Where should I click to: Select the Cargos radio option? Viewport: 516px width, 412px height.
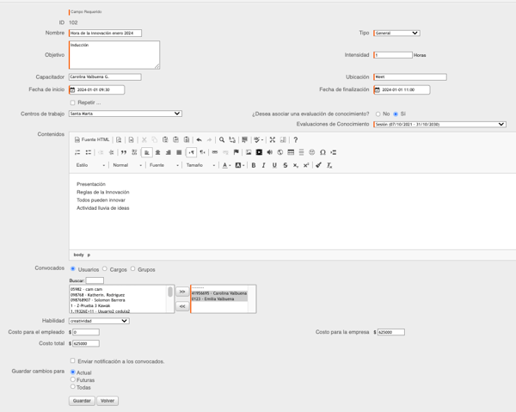pos(105,269)
